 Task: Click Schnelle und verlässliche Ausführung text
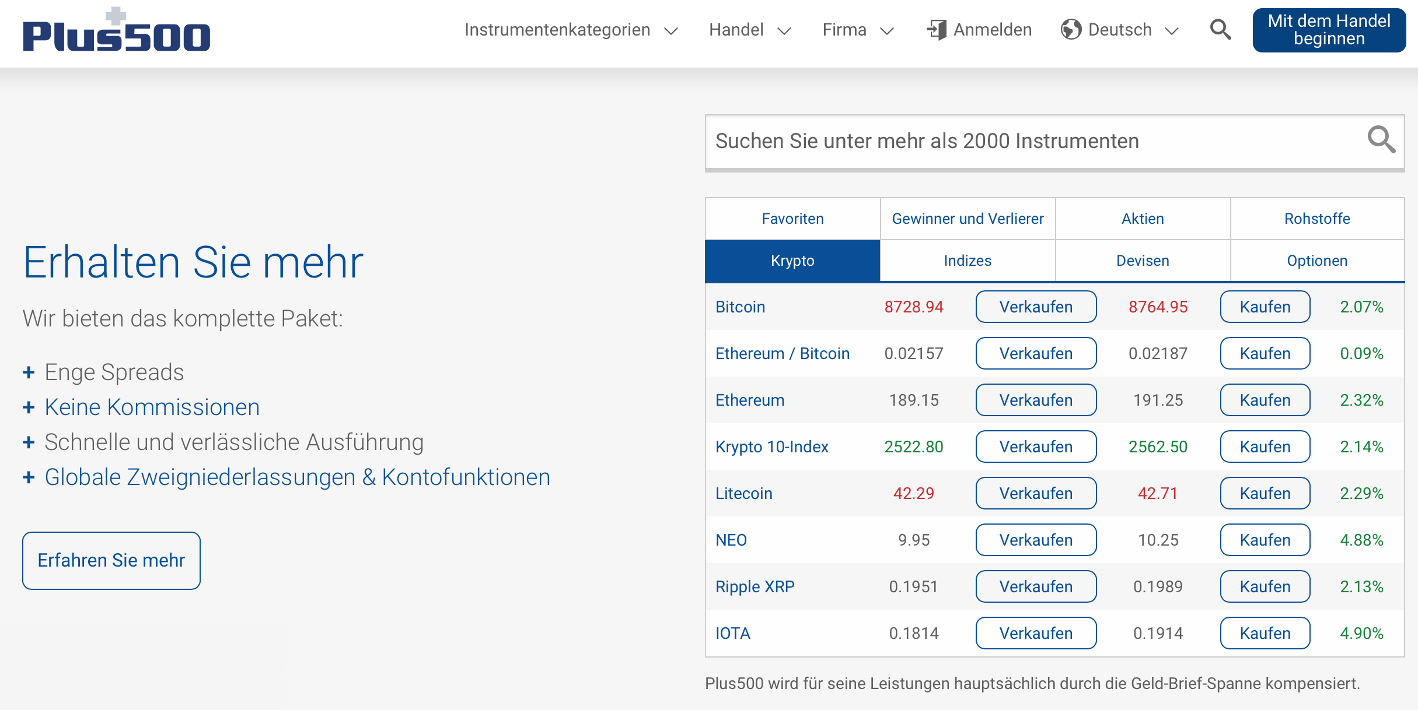[x=234, y=442]
